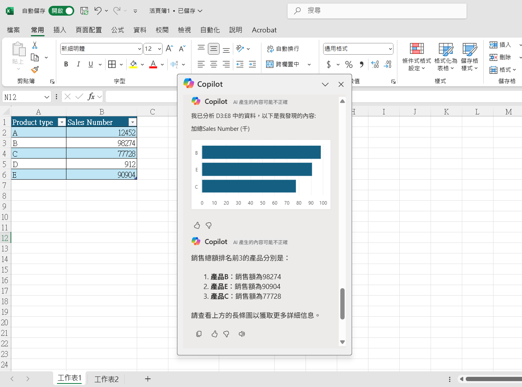Click the Save icon in title bar
The image size is (522, 387).
tap(84, 11)
